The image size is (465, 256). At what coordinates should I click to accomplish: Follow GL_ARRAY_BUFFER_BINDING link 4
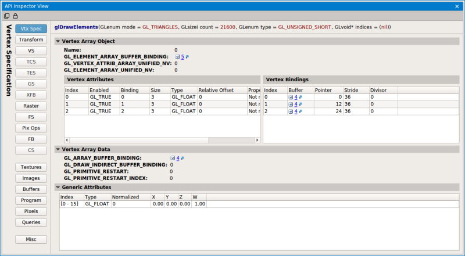coord(178,158)
